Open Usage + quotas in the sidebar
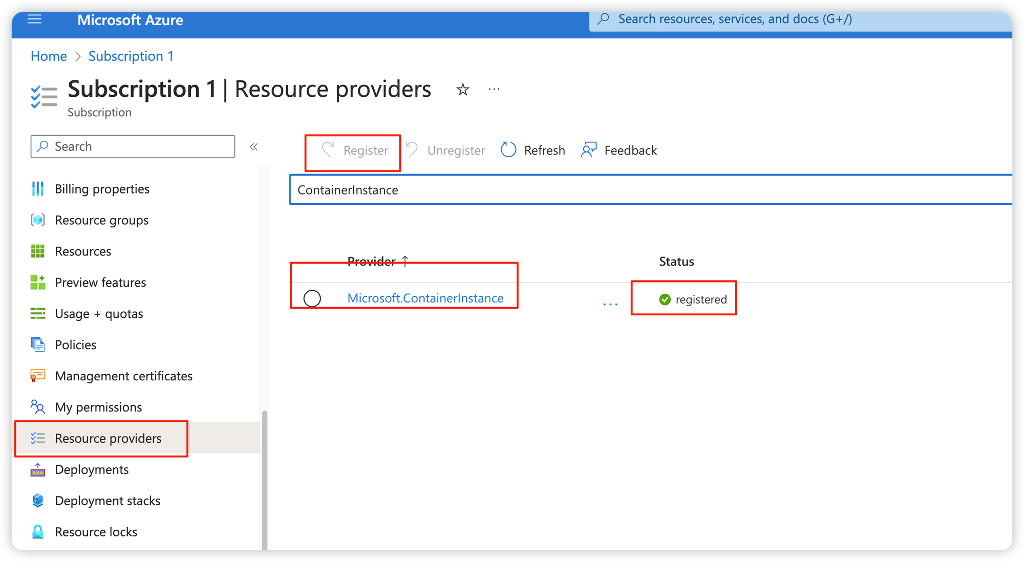Viewport: 1024px width, 562px height. coord(99,314)
